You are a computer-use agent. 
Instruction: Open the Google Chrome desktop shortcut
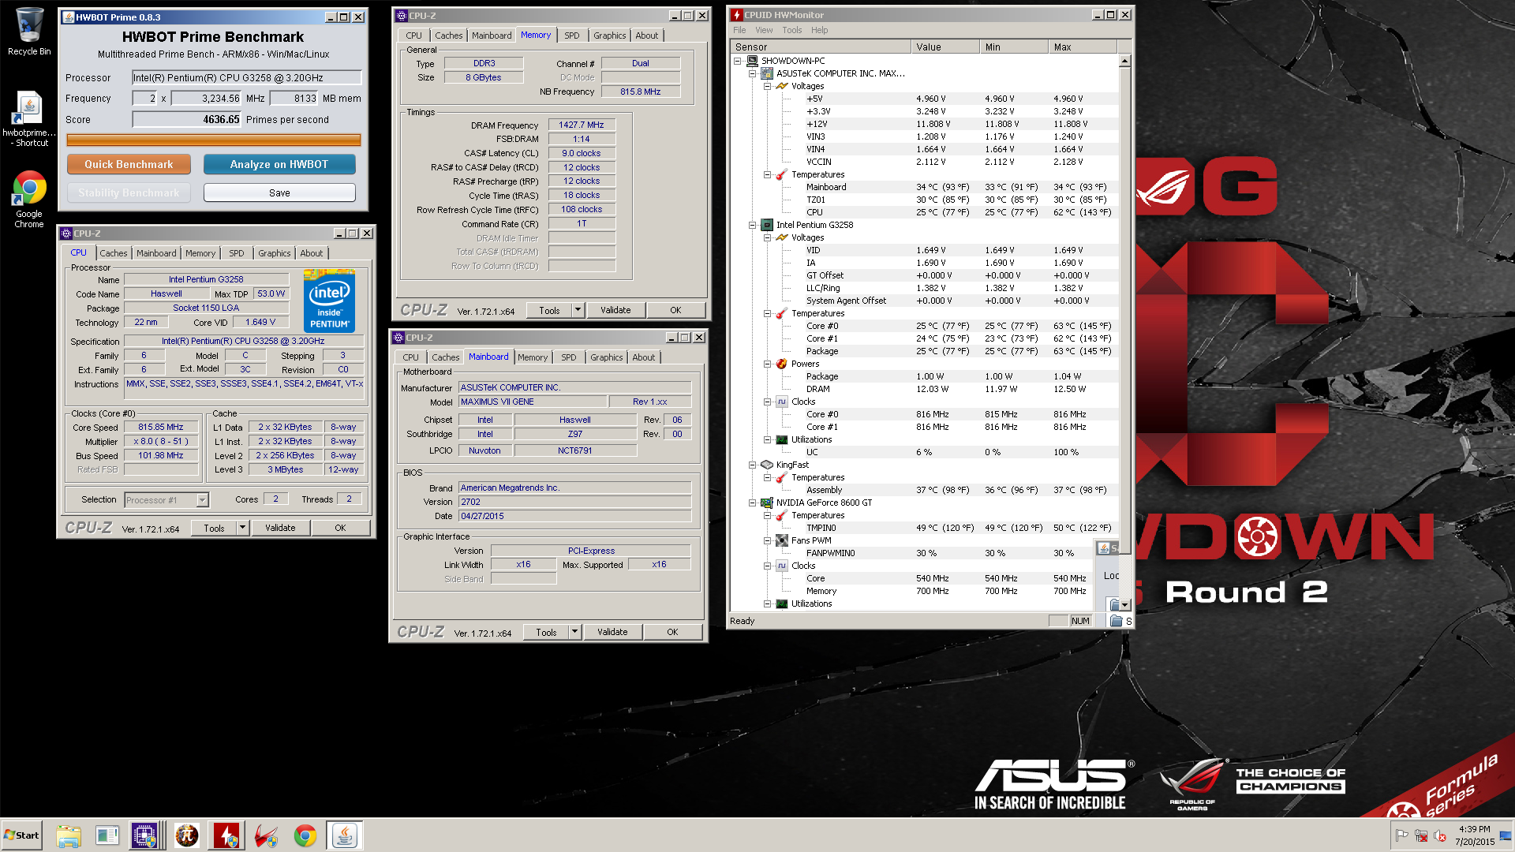coord(29,200)
